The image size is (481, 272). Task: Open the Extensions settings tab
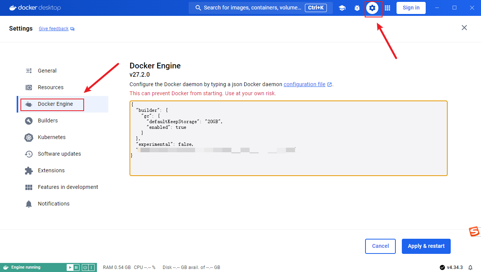[62, 170]
